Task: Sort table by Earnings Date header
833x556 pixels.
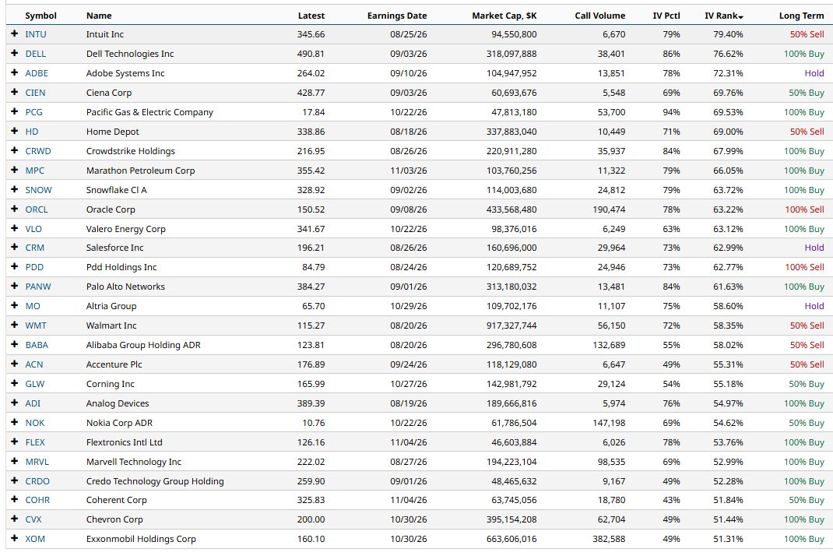Action: coord(397,16)
